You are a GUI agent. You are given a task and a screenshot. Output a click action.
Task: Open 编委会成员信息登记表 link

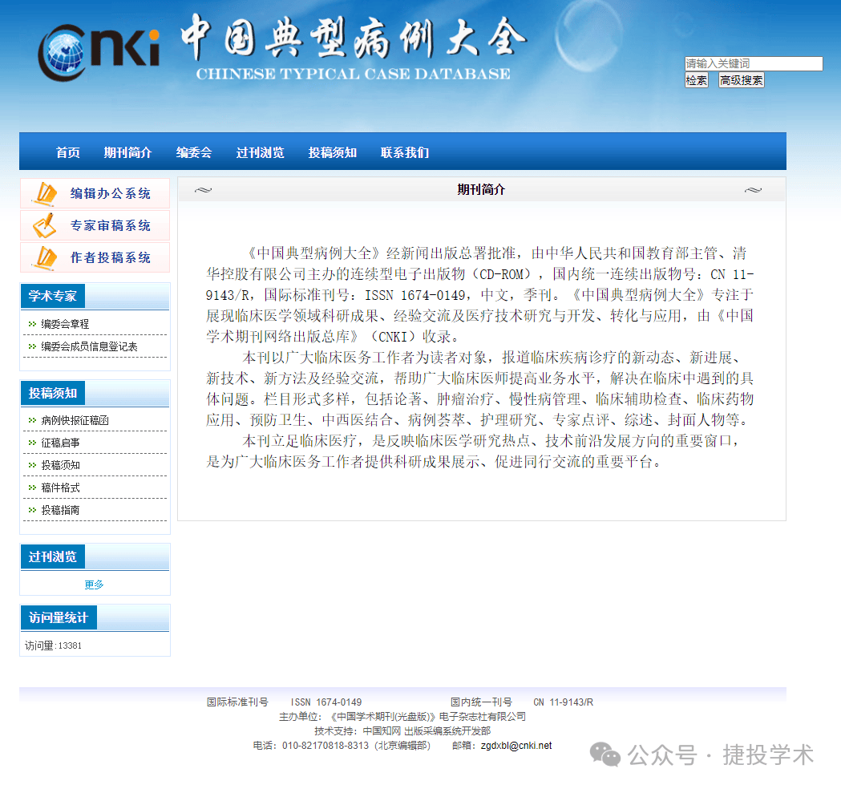[x=89, y=346]
